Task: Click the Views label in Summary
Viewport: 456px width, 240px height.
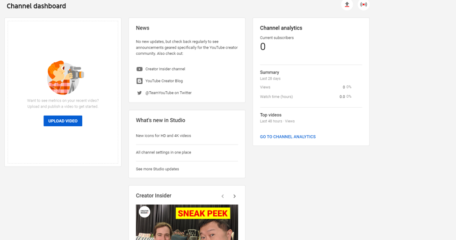Action: point(265,87)
